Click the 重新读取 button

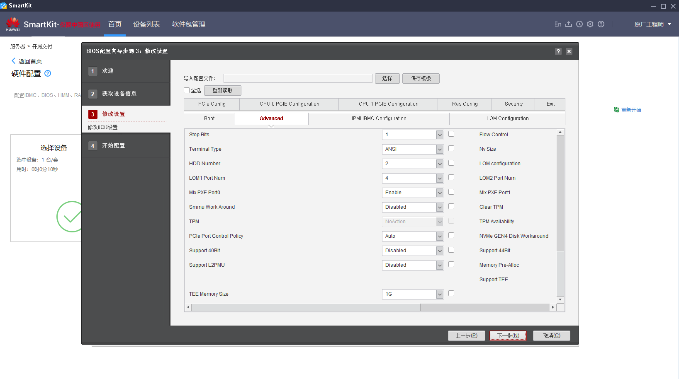223,90
